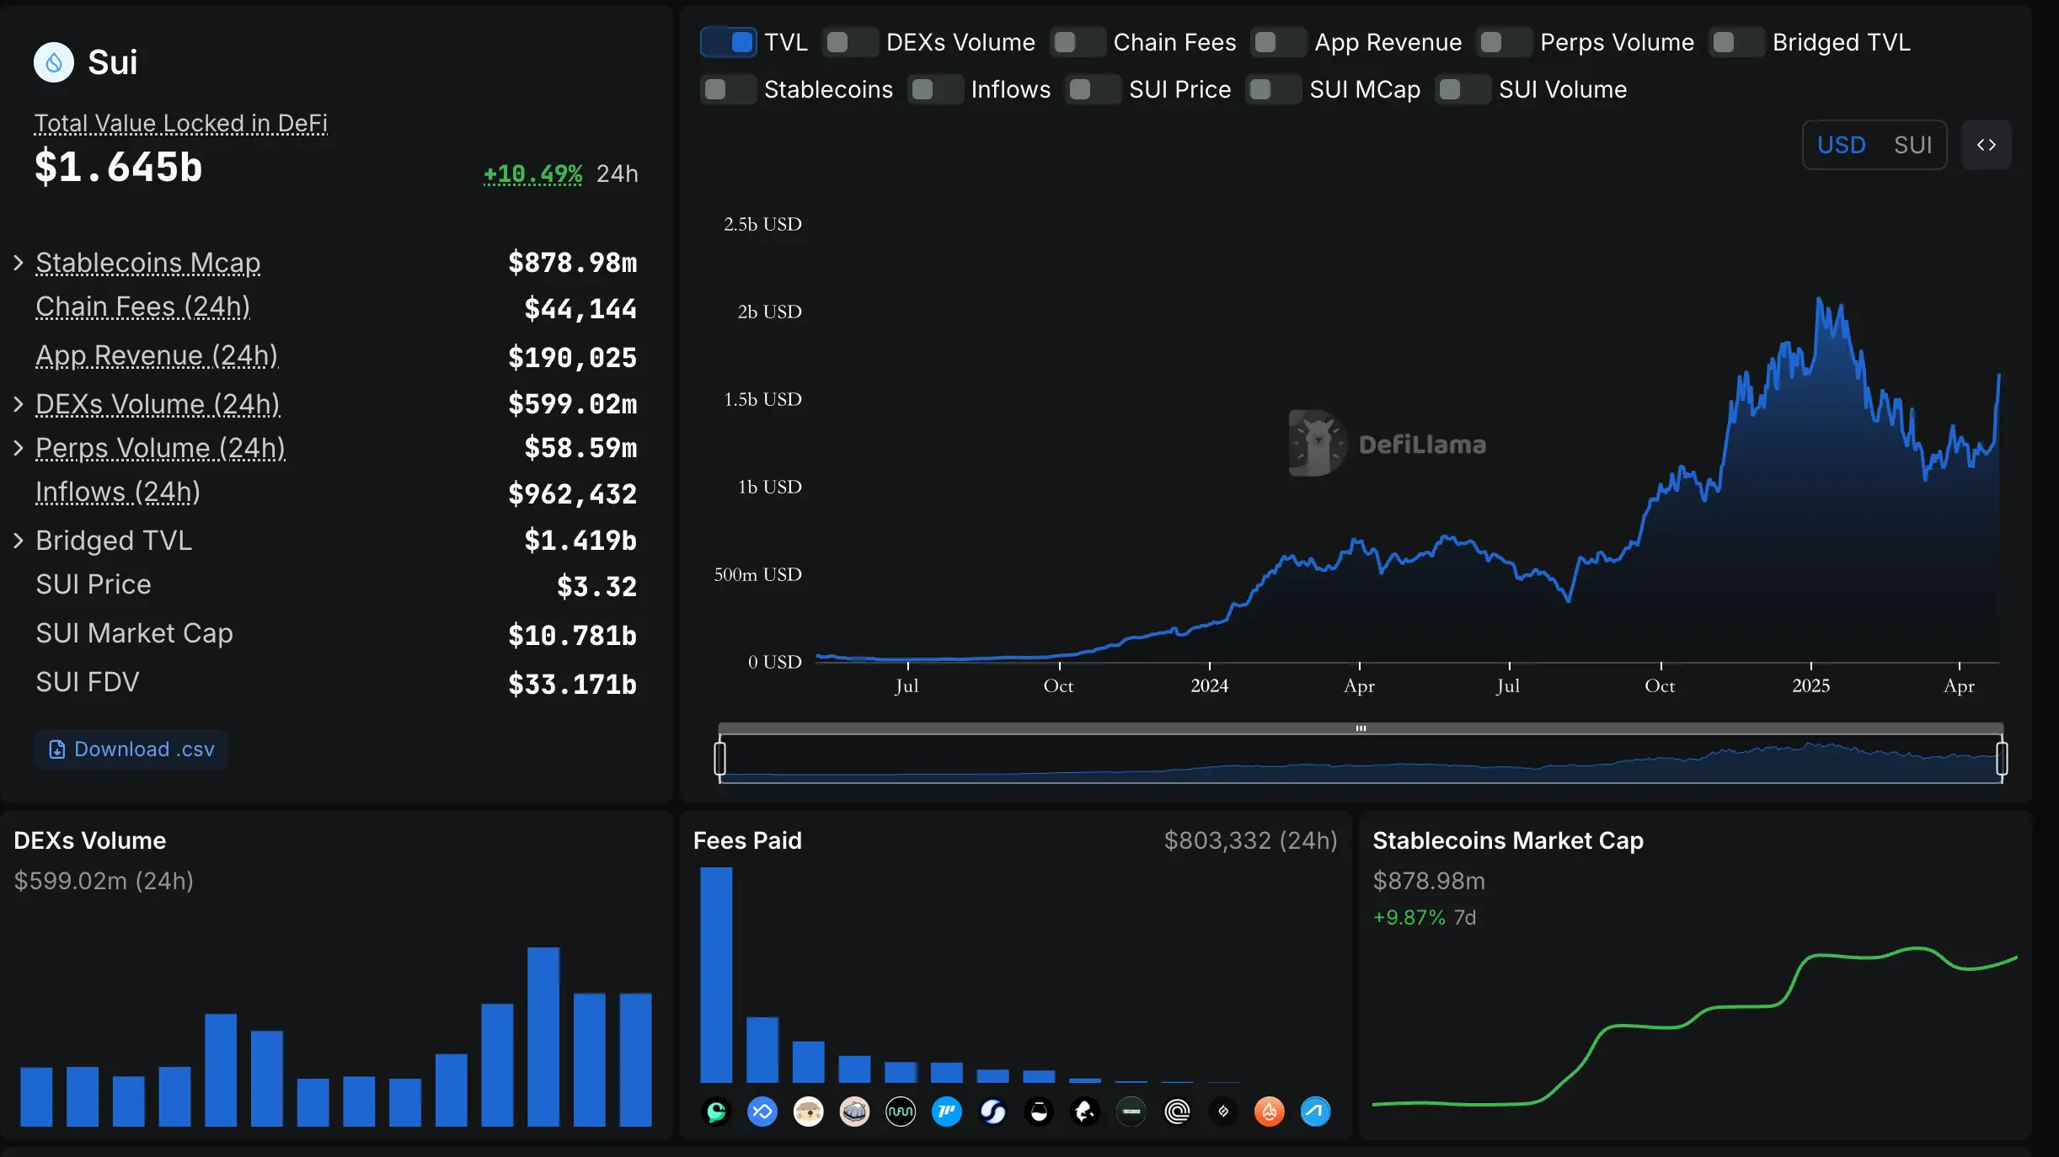Select the USD denomination tab

pos(1842,145)
